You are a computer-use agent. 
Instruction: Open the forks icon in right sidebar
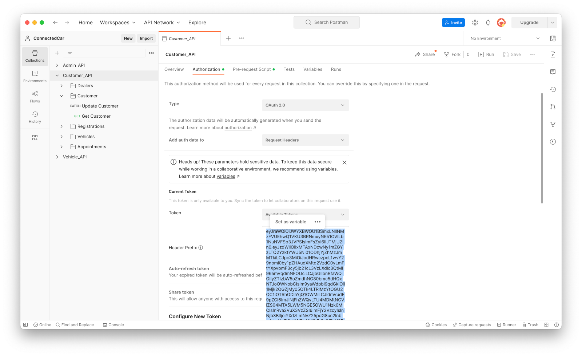[553, 124]
